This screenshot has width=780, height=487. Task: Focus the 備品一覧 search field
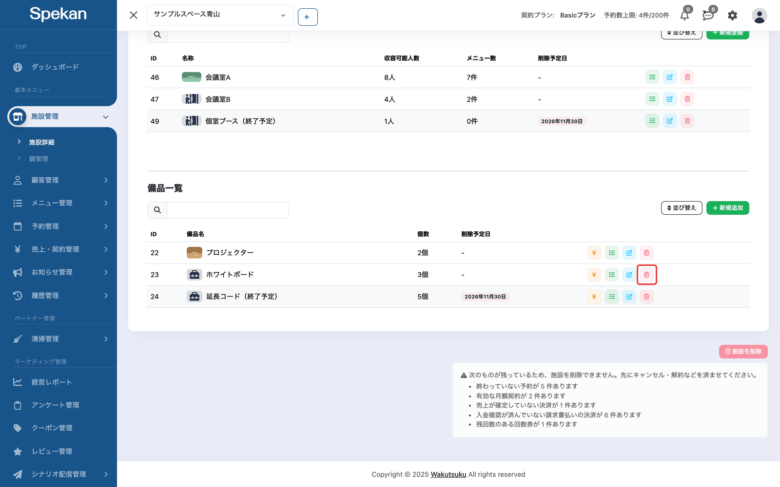click(228, 210)
